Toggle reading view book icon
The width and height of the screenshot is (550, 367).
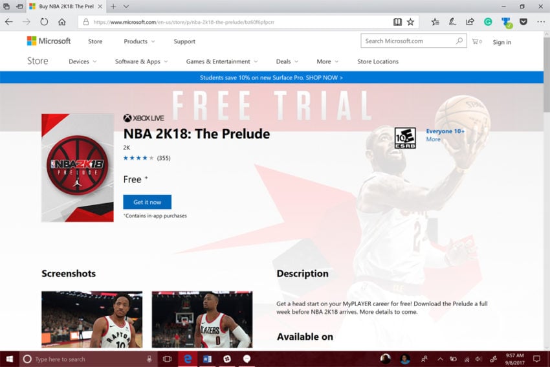pyautogui.click(x=397, y=22)
